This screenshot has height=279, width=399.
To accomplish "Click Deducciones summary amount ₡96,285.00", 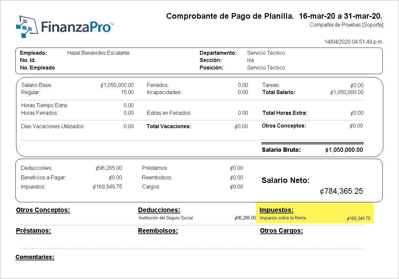I will [109, 168].
